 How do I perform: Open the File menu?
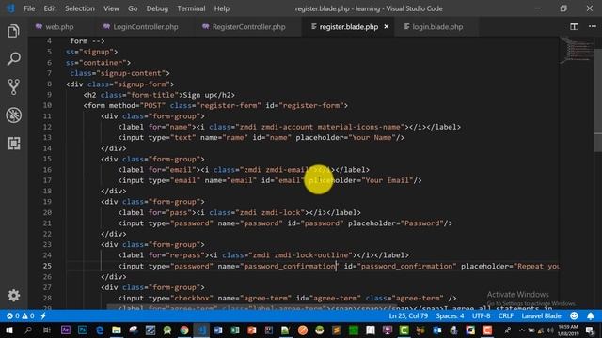point(29,8)
